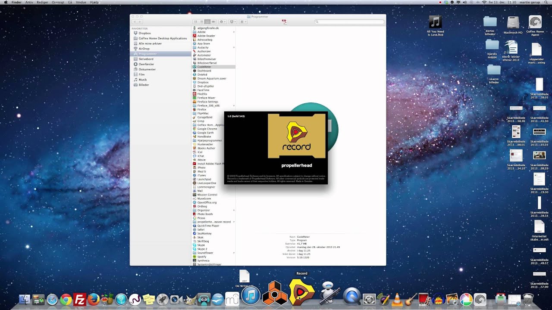
Task: Select Photo Booth in the Programmer list
Action: pyautogui.click(x=205, y=214)
